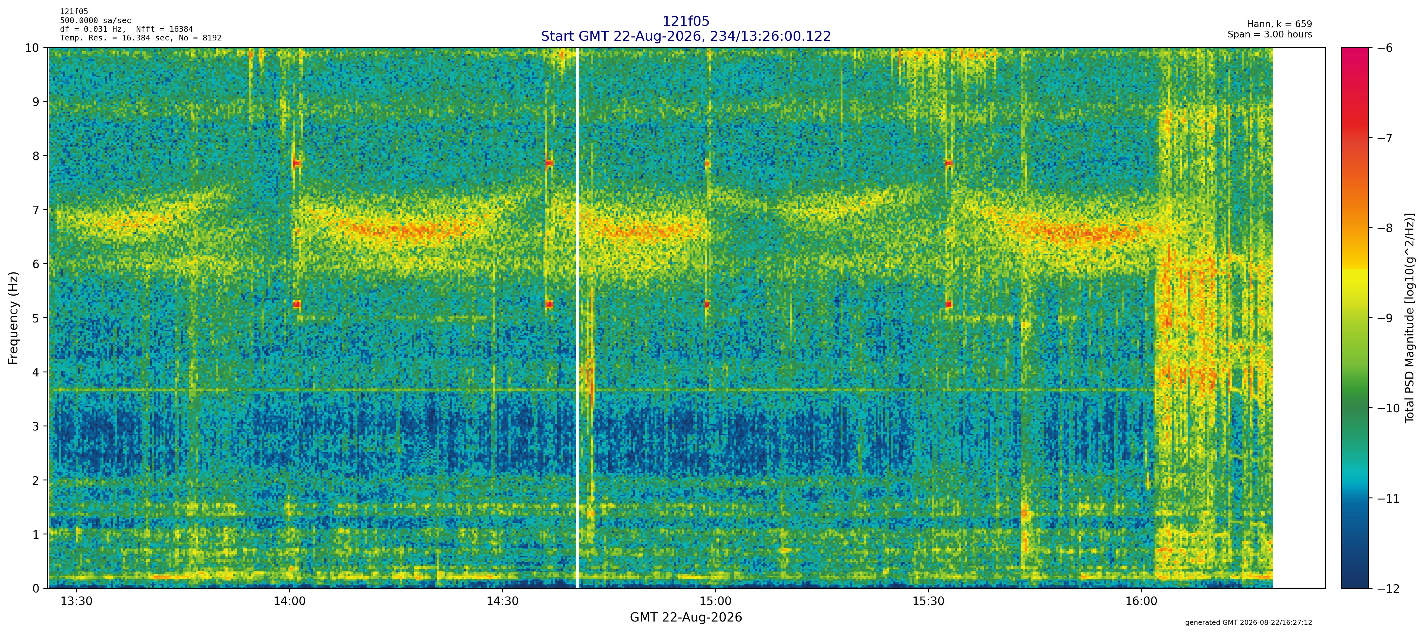This screenshot has width=1424, height=634.
Task: Click frequency axis tick label "0"
Action: [36, 589]
